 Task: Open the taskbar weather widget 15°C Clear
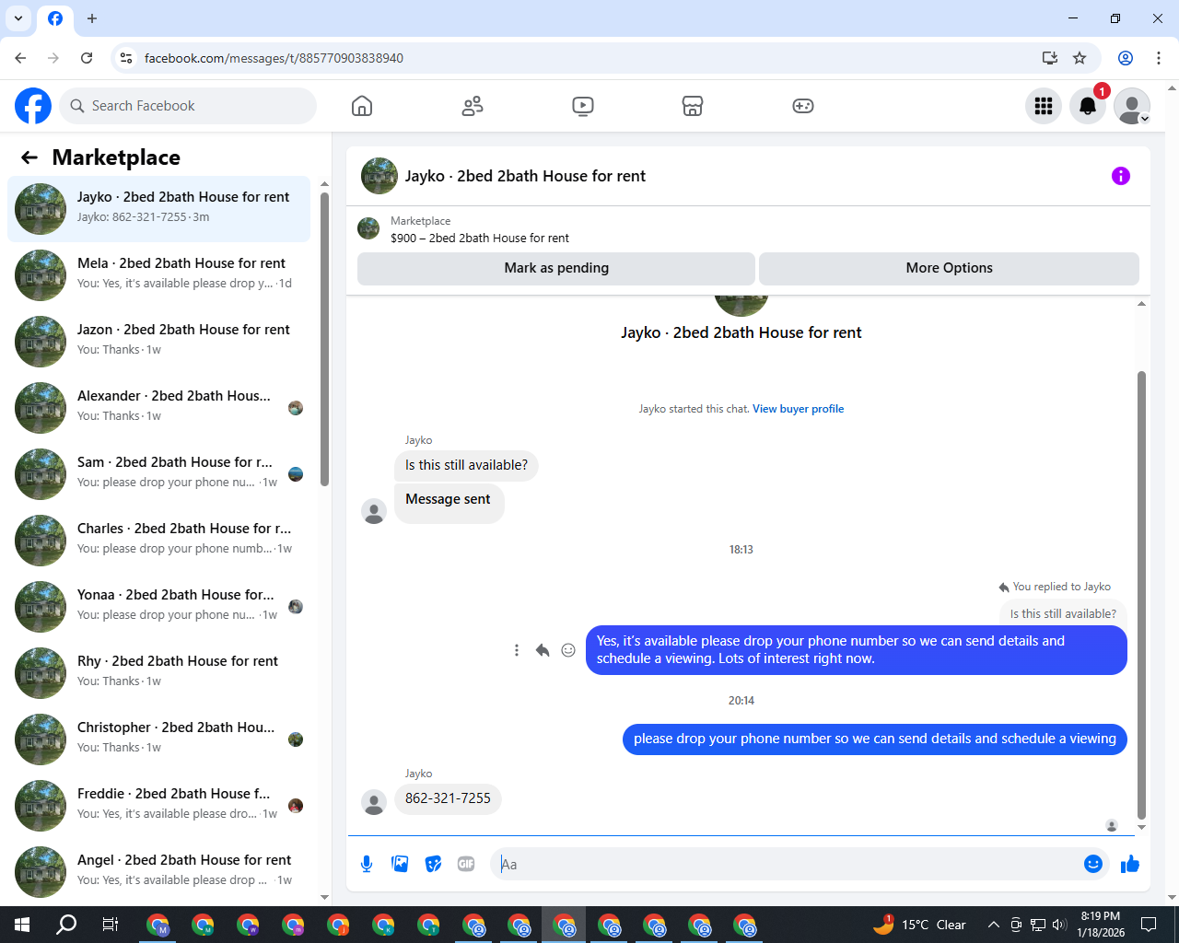point(920,925)
